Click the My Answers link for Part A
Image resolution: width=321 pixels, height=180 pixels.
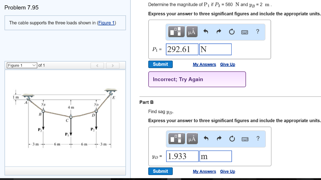coord(204,64)
